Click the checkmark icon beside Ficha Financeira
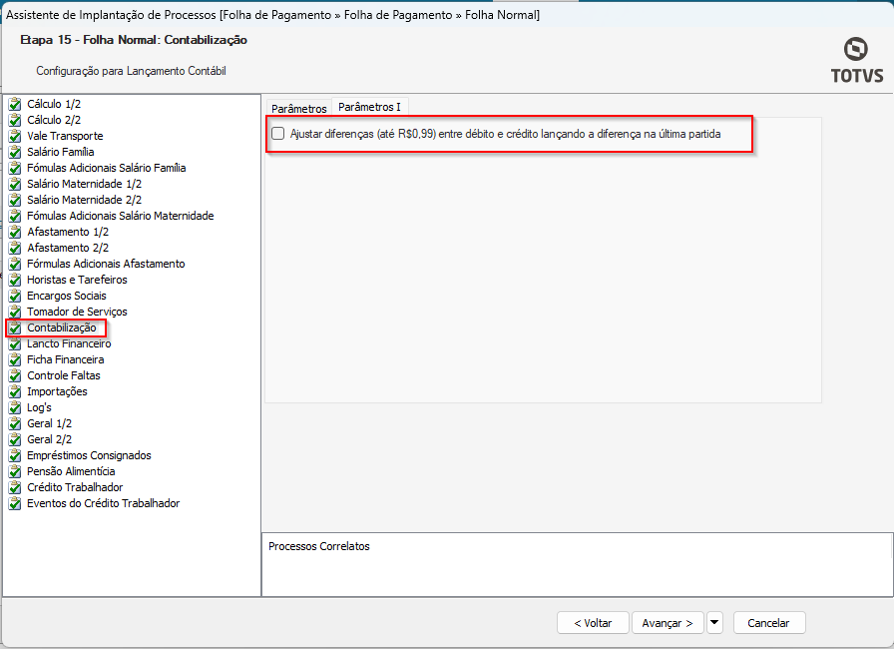Image resolution: width=894 pixels, height=649 pixels. pos(15,359)
